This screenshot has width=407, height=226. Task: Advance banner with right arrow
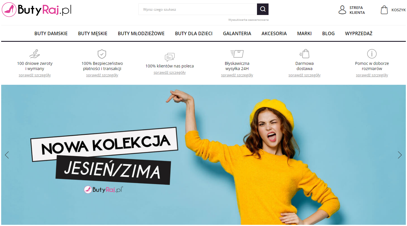click(400, 155)
